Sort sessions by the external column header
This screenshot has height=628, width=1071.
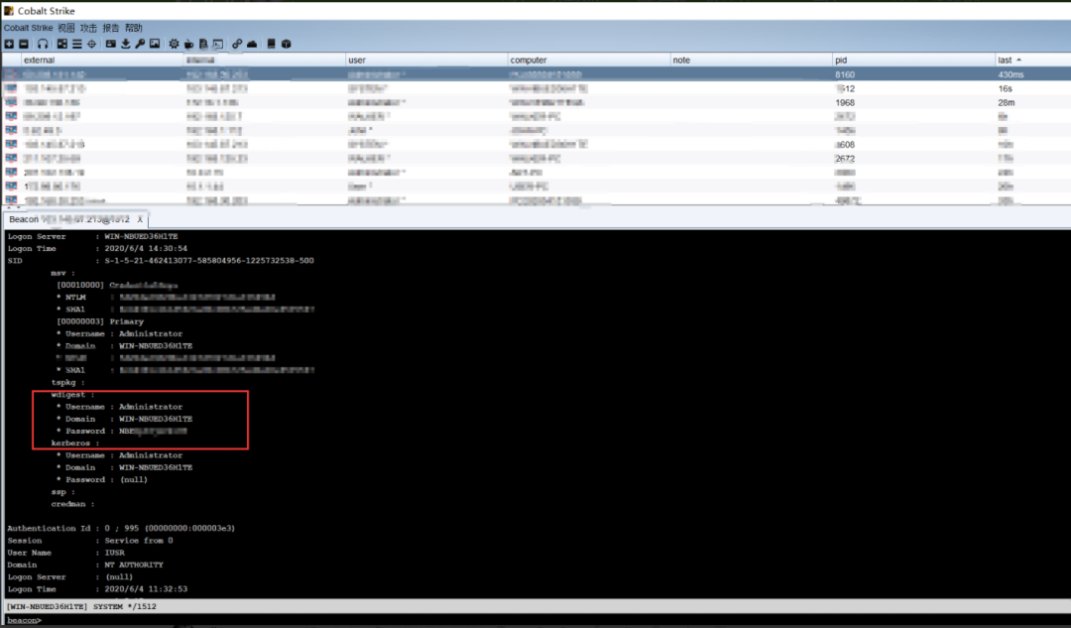[102, 61]
